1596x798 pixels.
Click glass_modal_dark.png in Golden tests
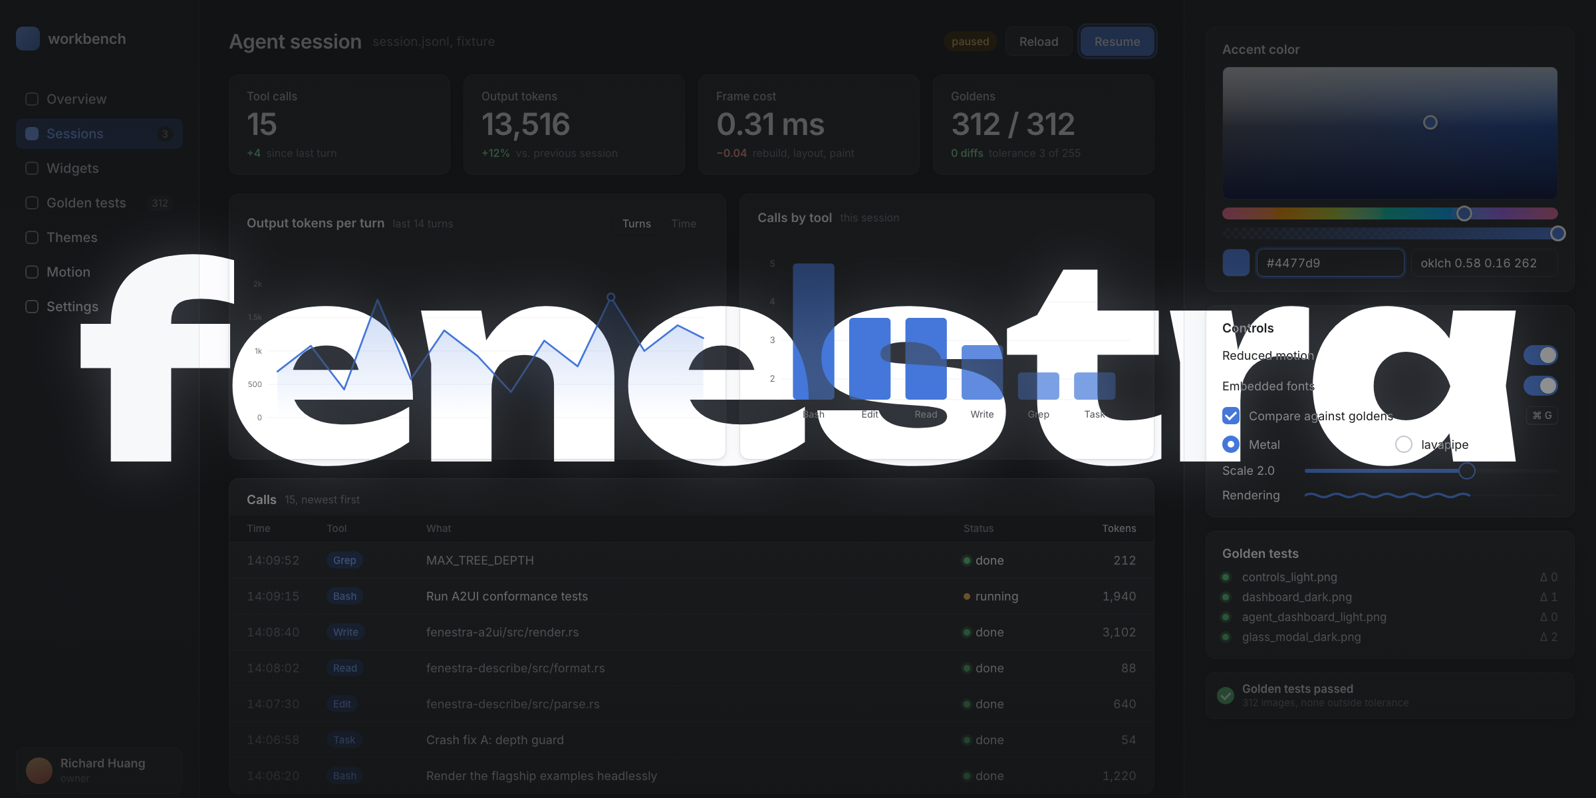coord(1301,637)
